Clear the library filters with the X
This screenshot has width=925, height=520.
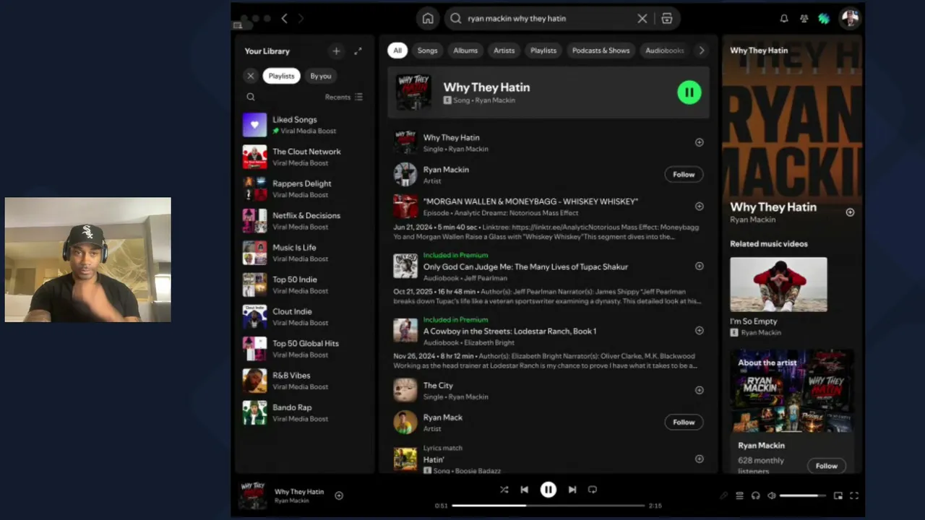pyautogui.click(x=251, y=76)
